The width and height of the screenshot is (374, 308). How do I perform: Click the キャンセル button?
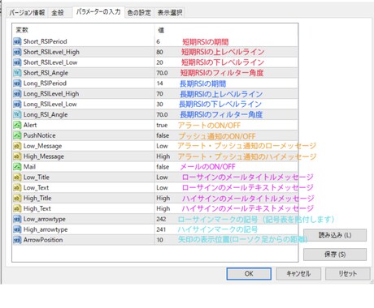coord(298,274)
